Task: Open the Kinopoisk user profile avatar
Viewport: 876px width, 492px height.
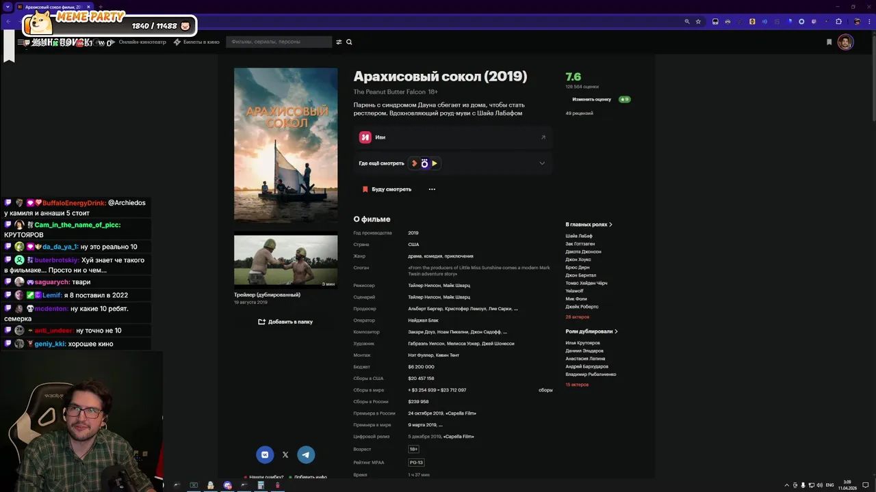Action: coord(845,42)
